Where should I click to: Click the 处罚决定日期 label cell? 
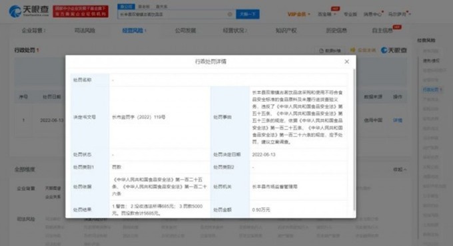click(x=230, y=155)
